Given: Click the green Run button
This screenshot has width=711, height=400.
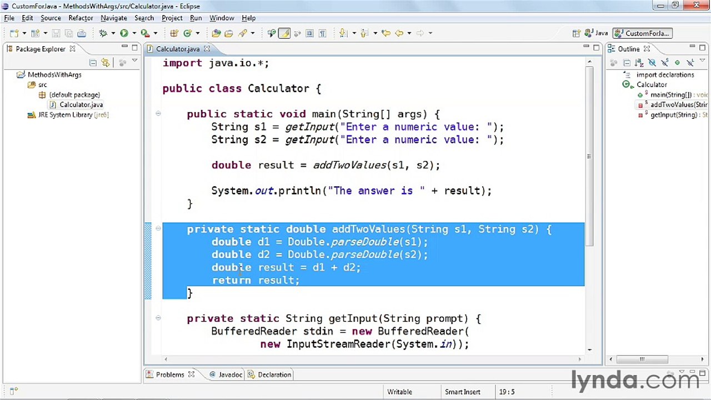Looking at the screenshot, I should (124, 33).
